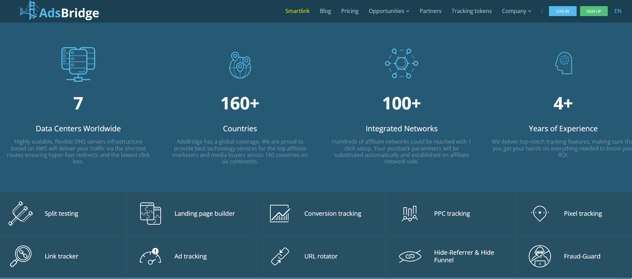Screen dimensions: 632x279
Task: Click the paragraph starting "AdsBridge has a global coverage"
Action: click(x=240, y=151)
